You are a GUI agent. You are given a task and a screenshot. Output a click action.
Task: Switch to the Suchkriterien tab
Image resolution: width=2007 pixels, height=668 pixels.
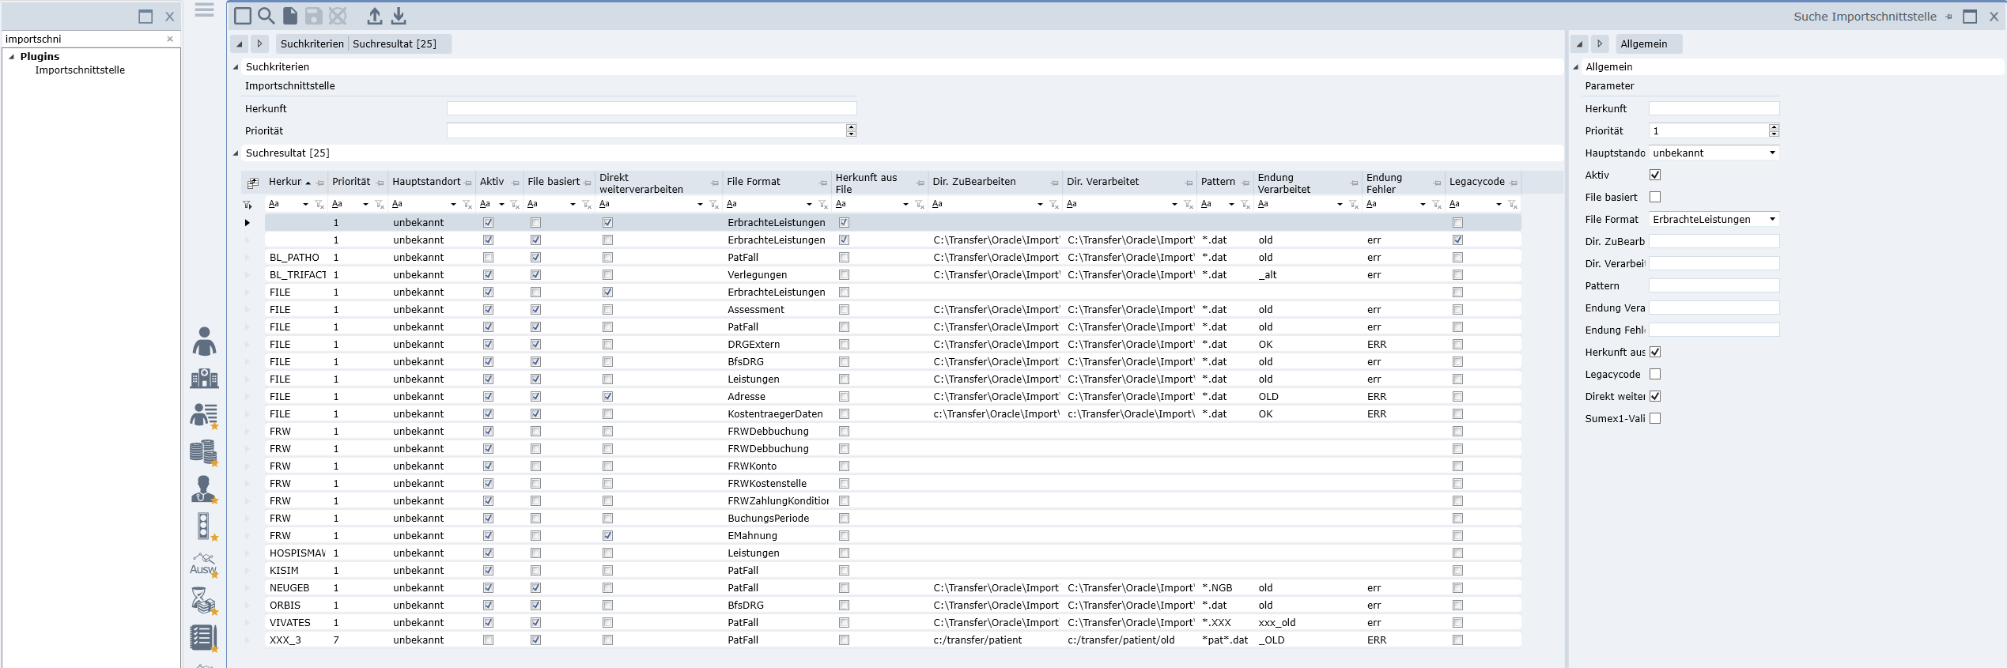click(312, 44)
